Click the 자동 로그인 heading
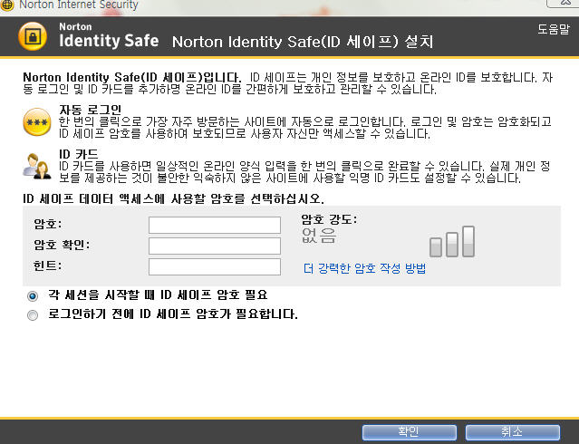This screenshot has width=579, height=444. (91, 110)
